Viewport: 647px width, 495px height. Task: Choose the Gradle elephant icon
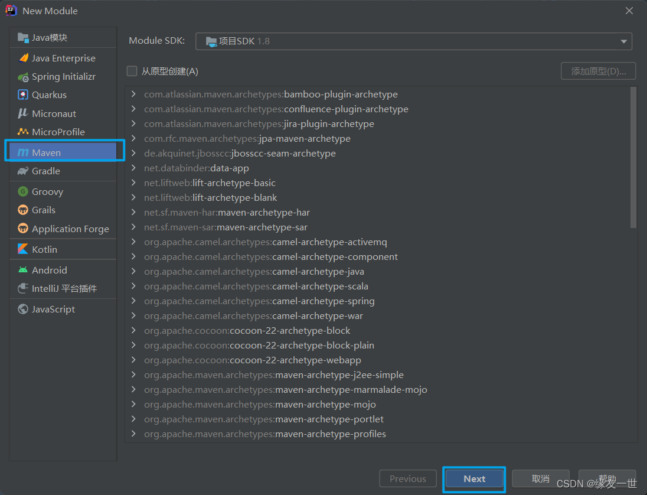pos(24,171)
